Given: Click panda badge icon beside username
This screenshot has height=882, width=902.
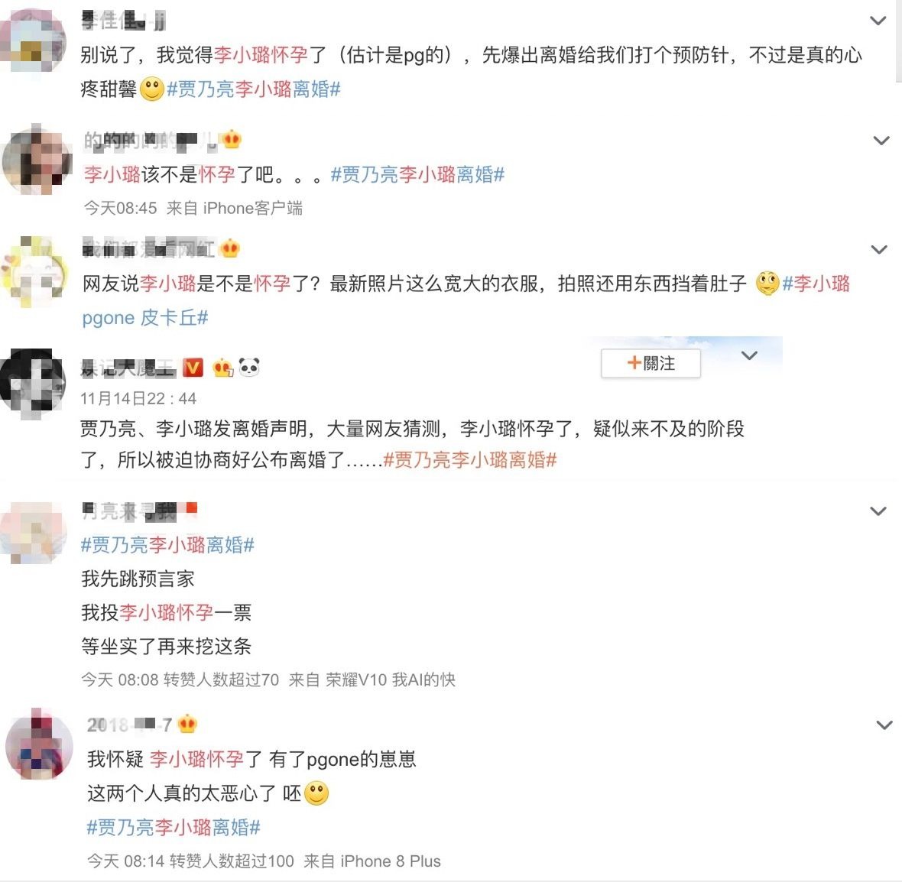Looking at the screenshot, I should [x=249, y=367].
